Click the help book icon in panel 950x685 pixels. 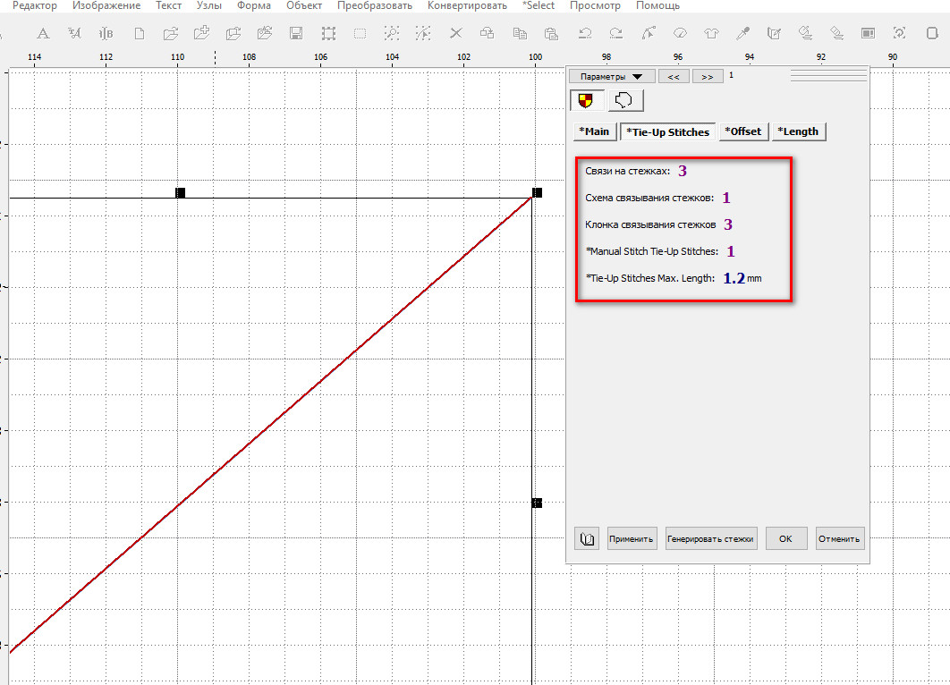click(587, 538)
